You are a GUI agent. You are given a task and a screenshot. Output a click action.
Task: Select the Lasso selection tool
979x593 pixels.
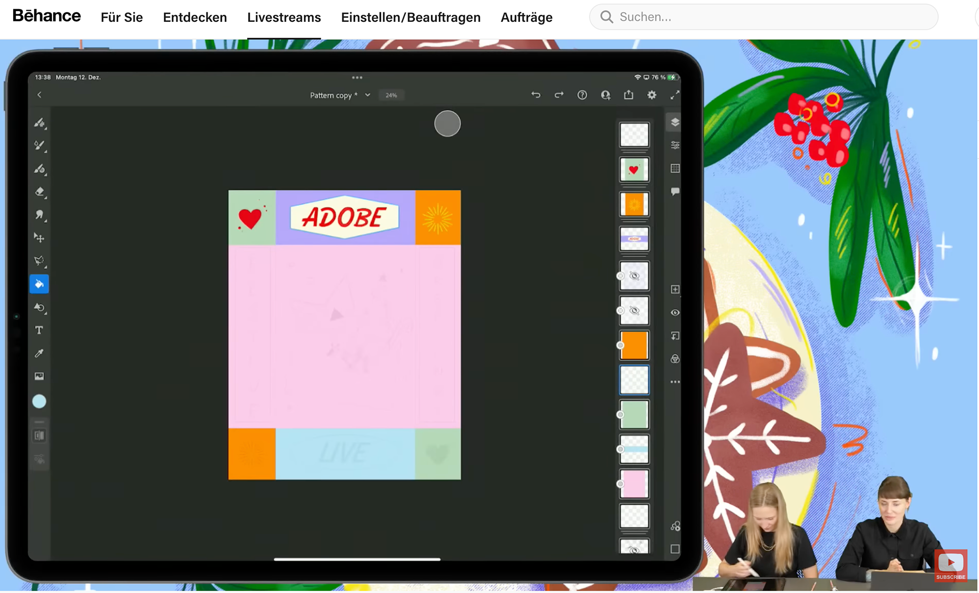click(39, 261)
